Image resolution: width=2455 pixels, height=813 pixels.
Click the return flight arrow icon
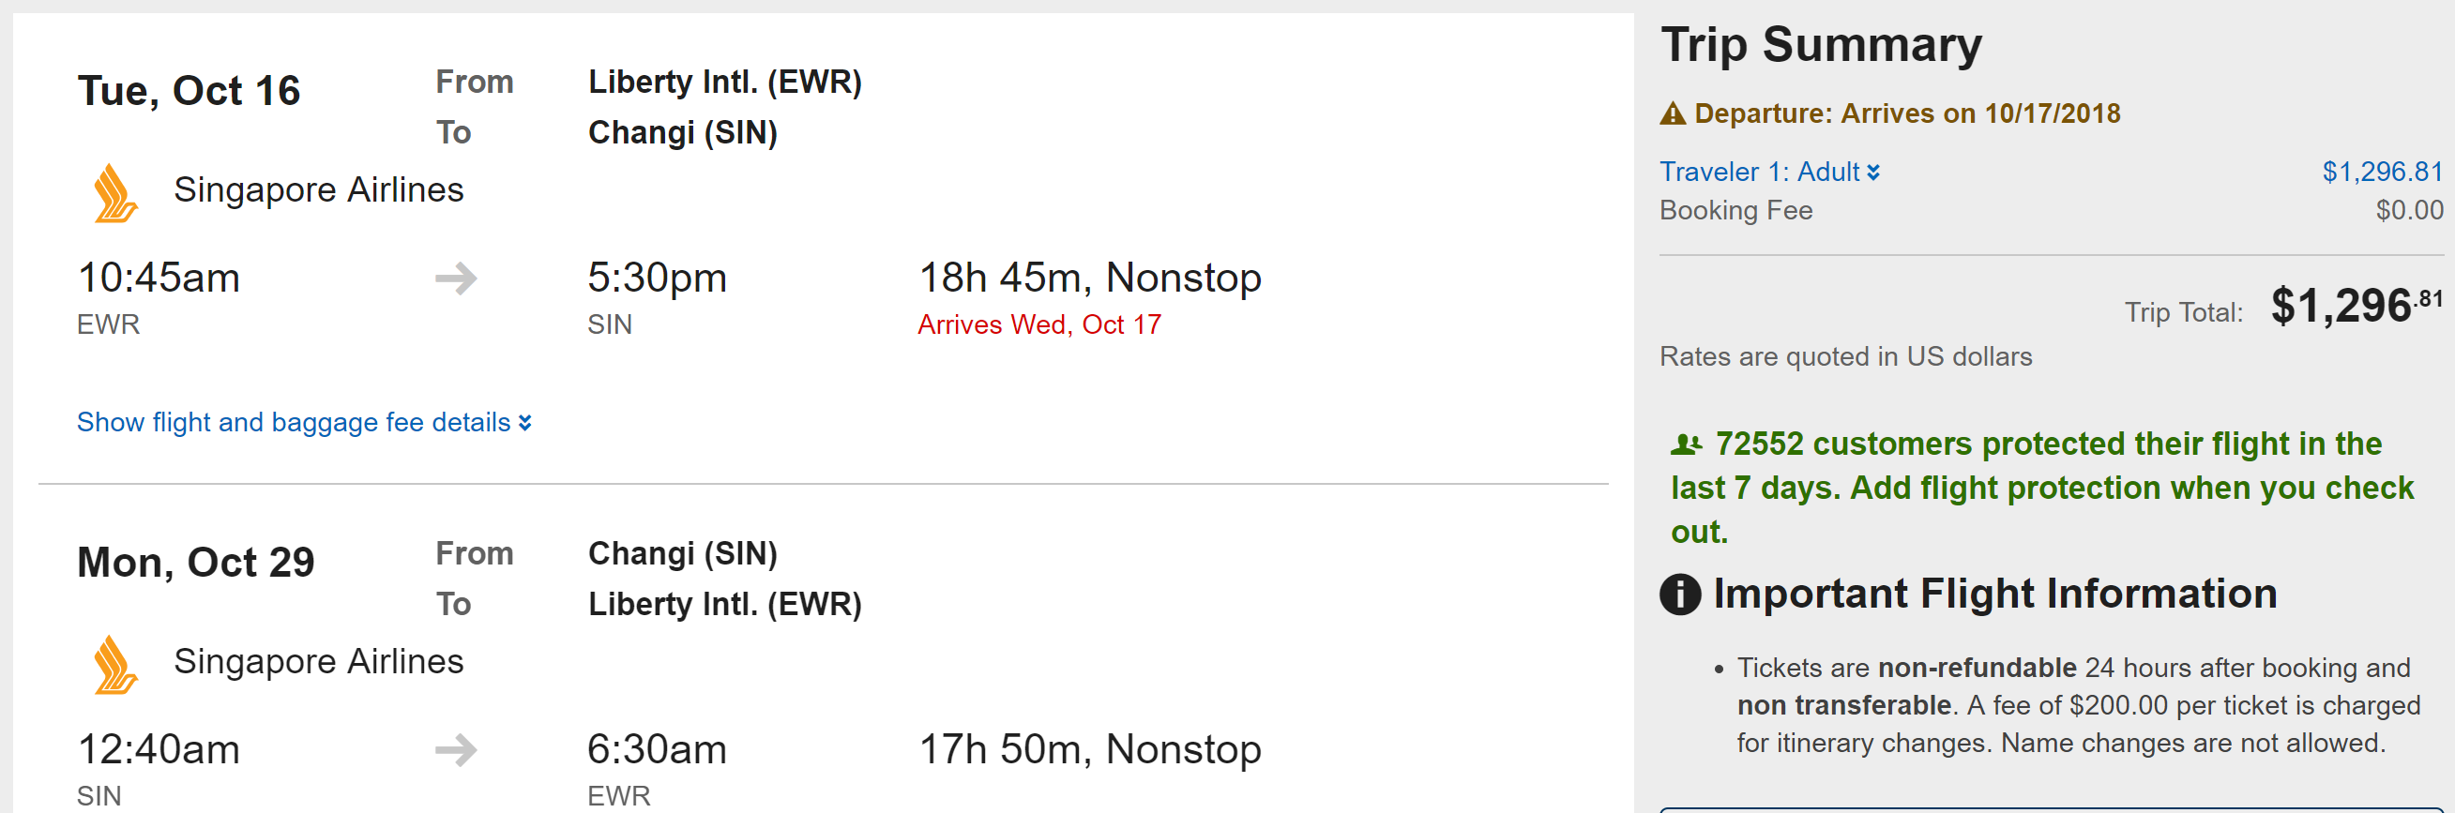[x=456, y=750]
